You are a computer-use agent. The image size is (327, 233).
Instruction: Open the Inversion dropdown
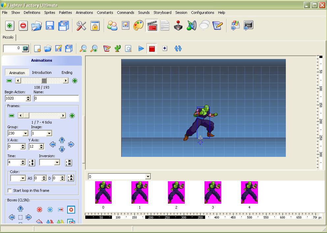[58, 162]
